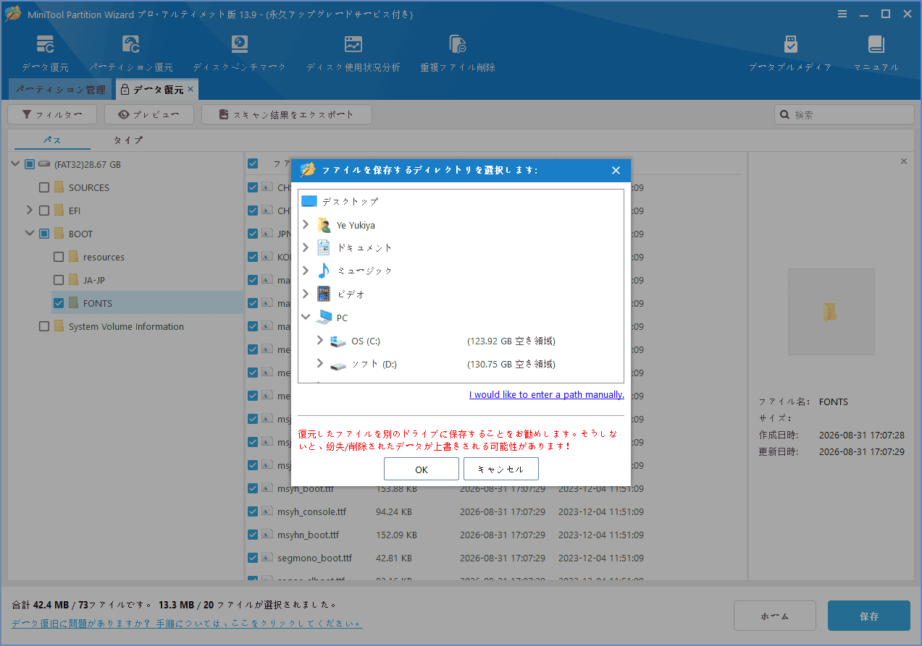Toggle checkbox for (FAT32) 28.67 GB drive
The width and height of the screenshot is (922, 646).
point(30,164)
